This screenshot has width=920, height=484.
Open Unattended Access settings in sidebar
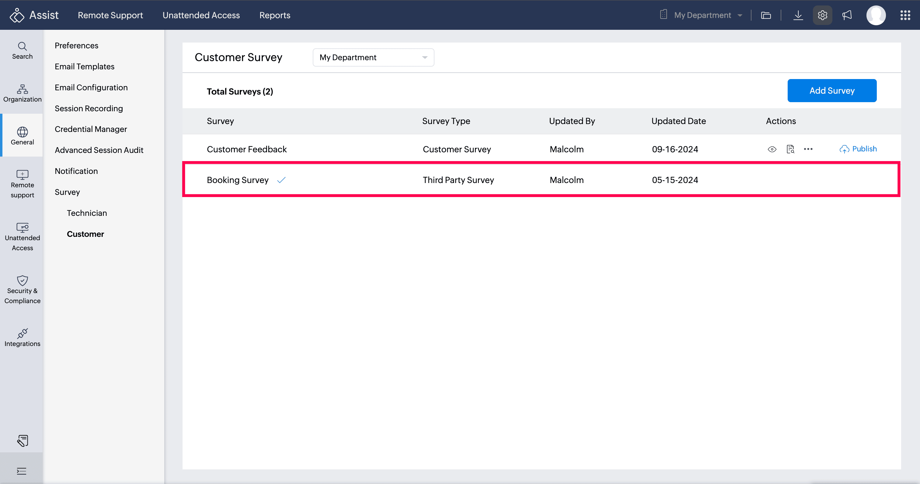coord(22,237)
